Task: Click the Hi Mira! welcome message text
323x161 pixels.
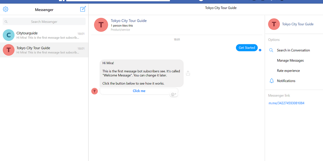Action: 142,73
